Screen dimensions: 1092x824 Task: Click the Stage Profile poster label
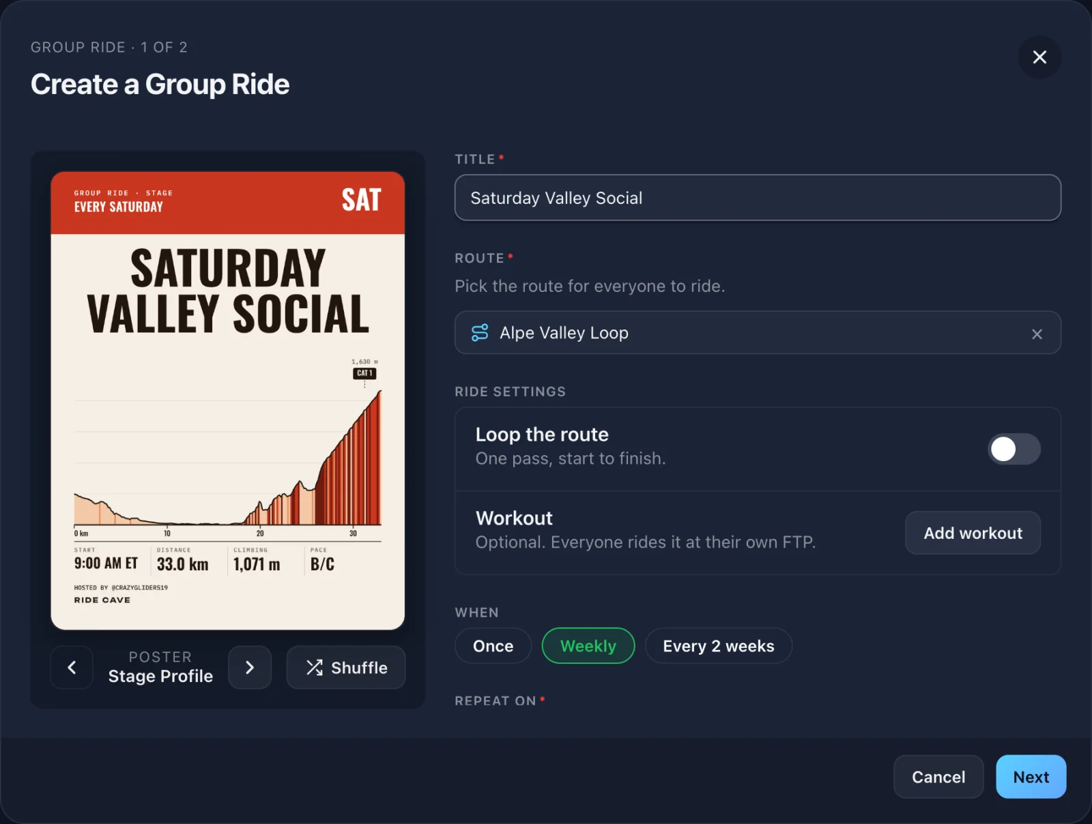[x=160, y=676]
